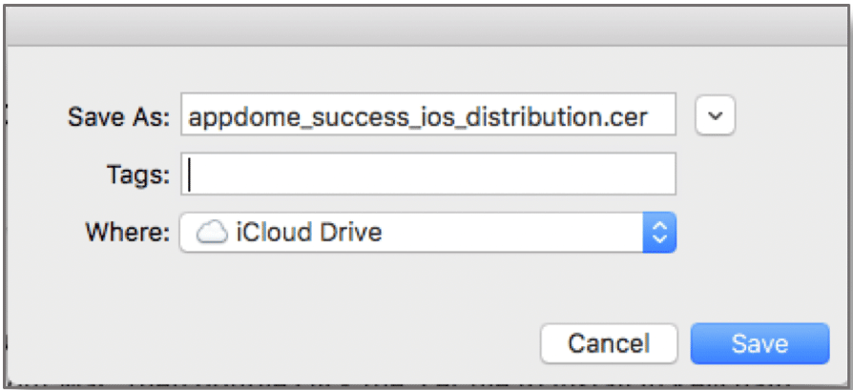Screen dimensions: 853x390
Task: Click the empty space left of Cancel
Action: [286, 343]
